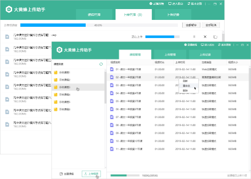Click video icon of row 01
The width and height of the screenshot is (251, 179).
click(x=112, y=69)
